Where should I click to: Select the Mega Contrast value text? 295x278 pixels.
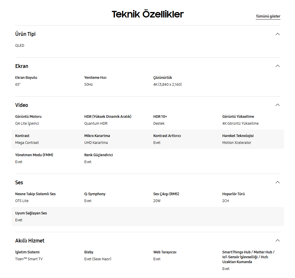tap(27, 143)
